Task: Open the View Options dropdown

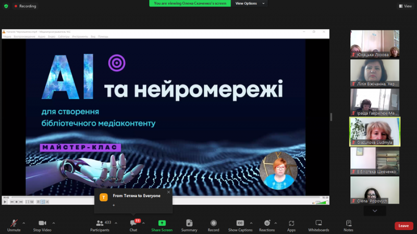Action: (250, 4)
